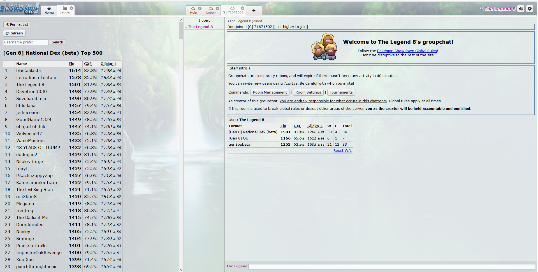Click the Glicko-1 column header in ladder
This screenshot has height=272, width=538.
[108, 64]
